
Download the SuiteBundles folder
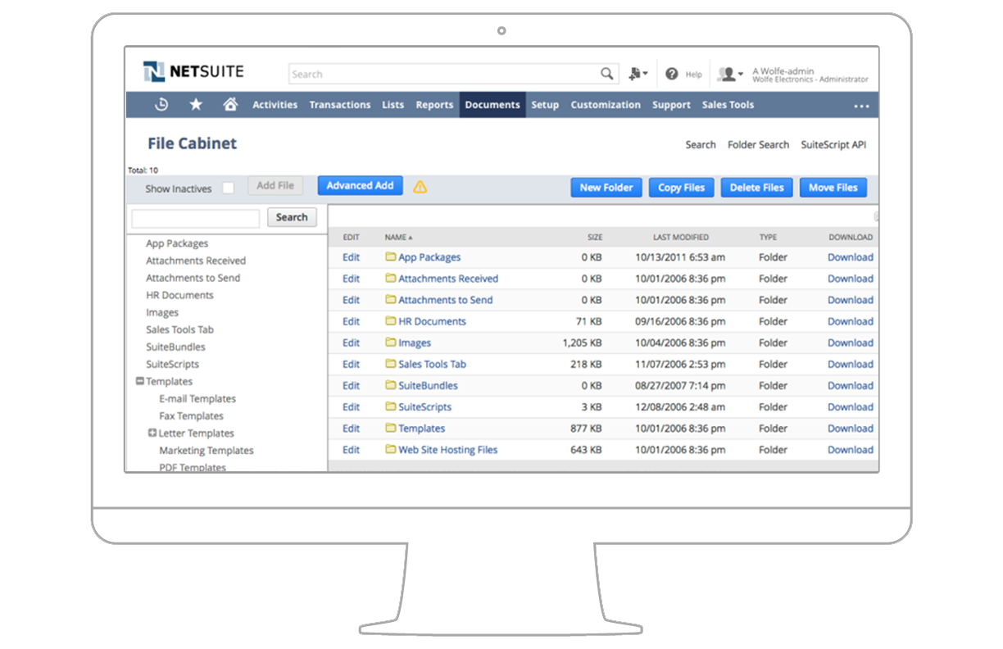(x=851, y=385)
